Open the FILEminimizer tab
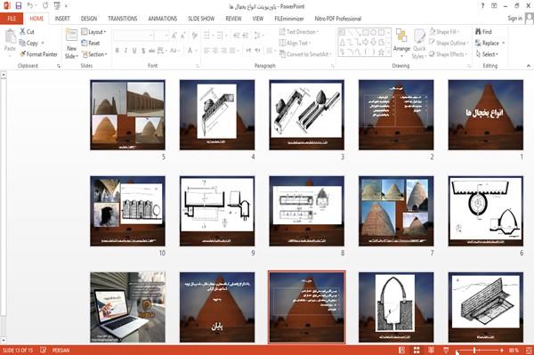 click(x=289, y=19)
